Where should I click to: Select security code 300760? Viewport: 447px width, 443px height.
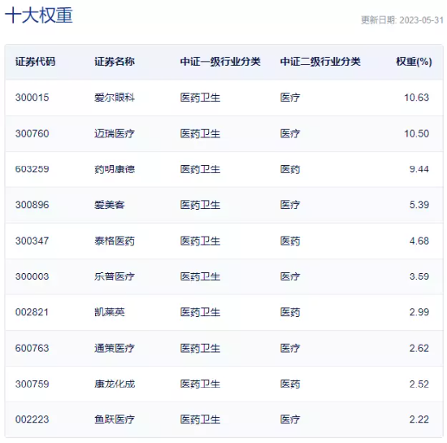point(33,133)
